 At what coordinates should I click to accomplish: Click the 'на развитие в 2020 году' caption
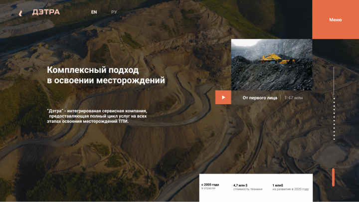(291, 189)
